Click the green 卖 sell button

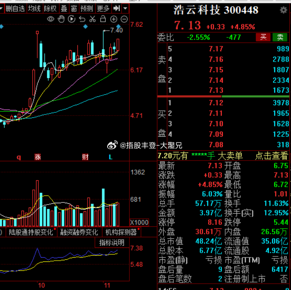(x=280, y=37)
